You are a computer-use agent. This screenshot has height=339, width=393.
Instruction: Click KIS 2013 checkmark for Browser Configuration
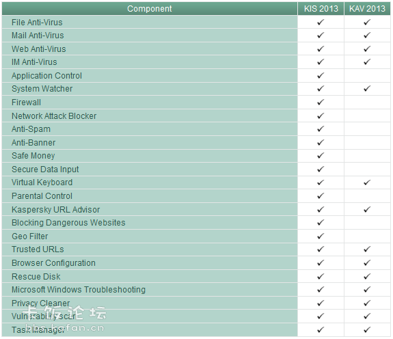click(321, 263)
